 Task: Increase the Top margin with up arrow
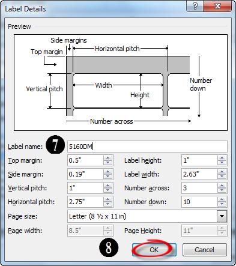point(108,158)
